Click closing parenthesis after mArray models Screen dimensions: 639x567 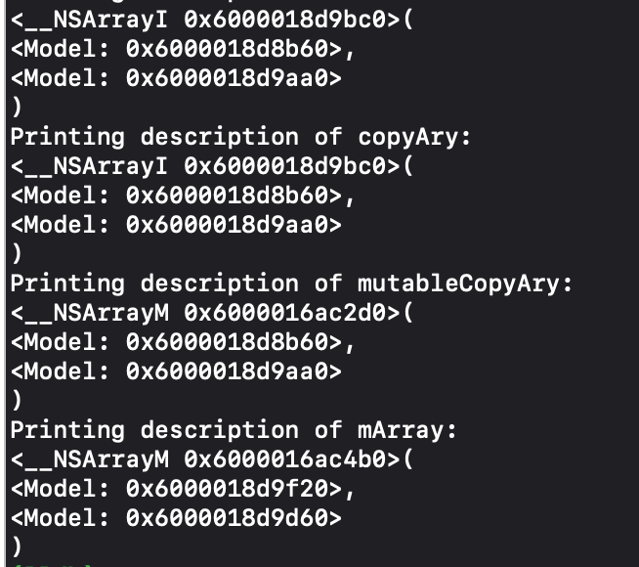pos(17,547)
